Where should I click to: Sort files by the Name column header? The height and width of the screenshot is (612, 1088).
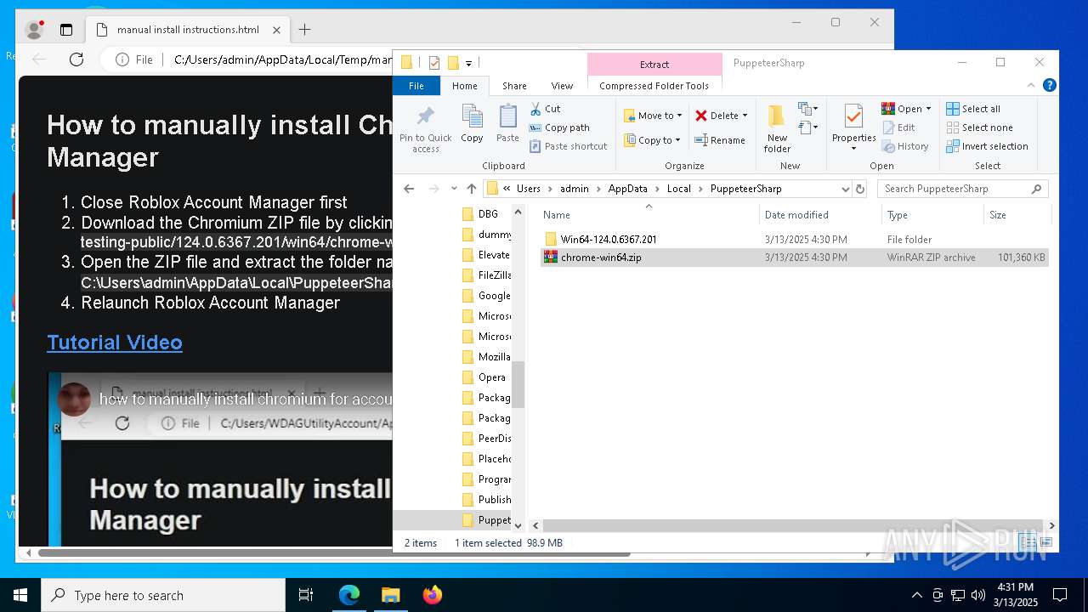[x=648, y=215]
